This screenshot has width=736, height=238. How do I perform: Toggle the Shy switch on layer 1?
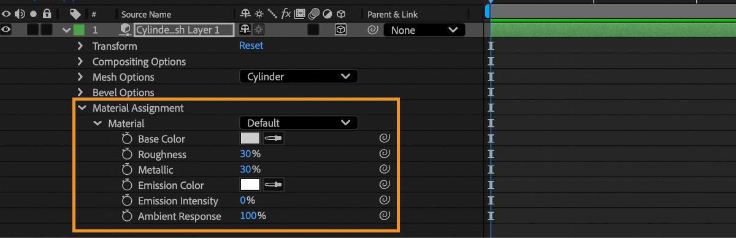[245, 29]
